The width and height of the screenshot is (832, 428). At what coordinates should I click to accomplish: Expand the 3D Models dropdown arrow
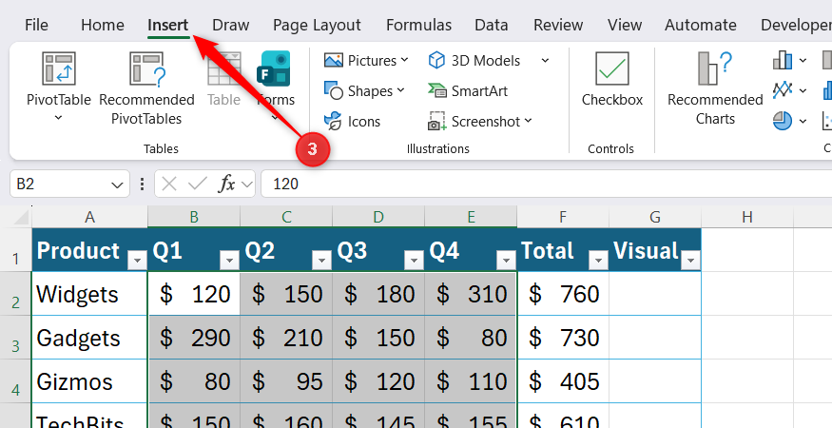(545, 61)
